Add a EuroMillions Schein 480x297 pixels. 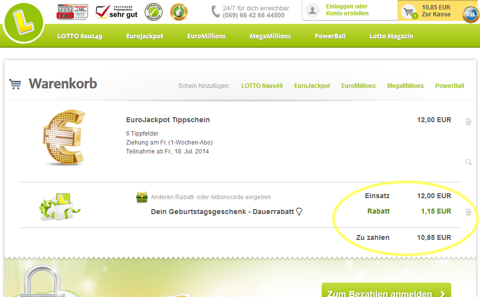tap(358, 86)
